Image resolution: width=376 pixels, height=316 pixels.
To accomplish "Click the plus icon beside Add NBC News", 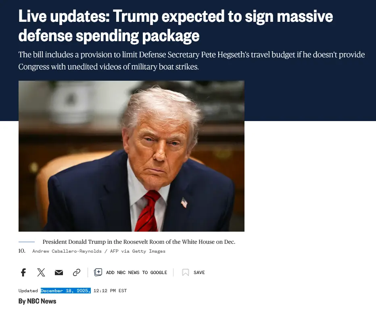I will point(98,272).
